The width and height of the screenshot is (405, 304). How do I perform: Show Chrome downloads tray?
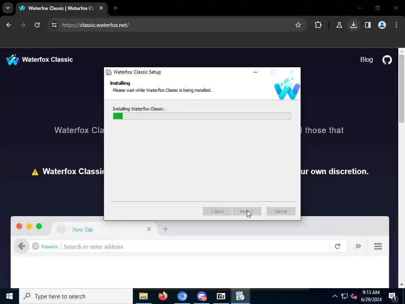[x=353, y=25]
